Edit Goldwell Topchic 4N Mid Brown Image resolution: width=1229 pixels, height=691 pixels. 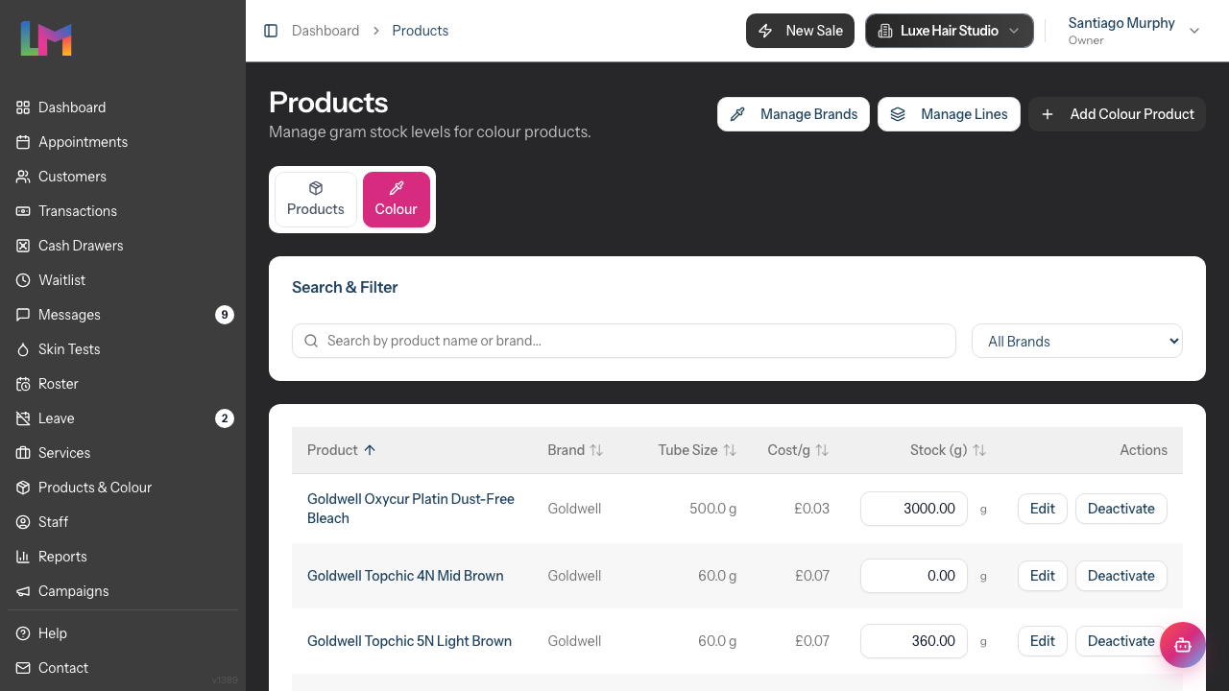1043,576
